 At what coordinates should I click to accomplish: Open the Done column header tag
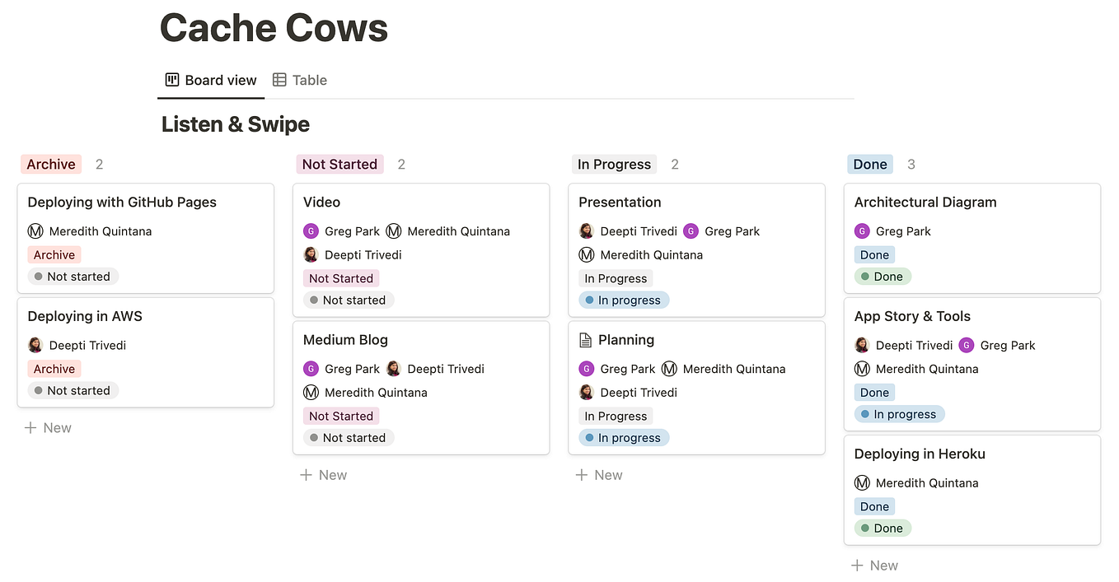pyautogui.click(x=870, y=164)
